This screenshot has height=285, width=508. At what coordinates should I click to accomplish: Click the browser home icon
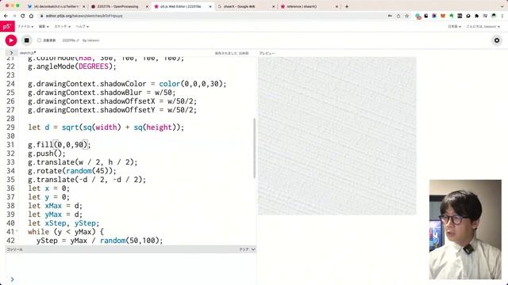pos(31,16)
